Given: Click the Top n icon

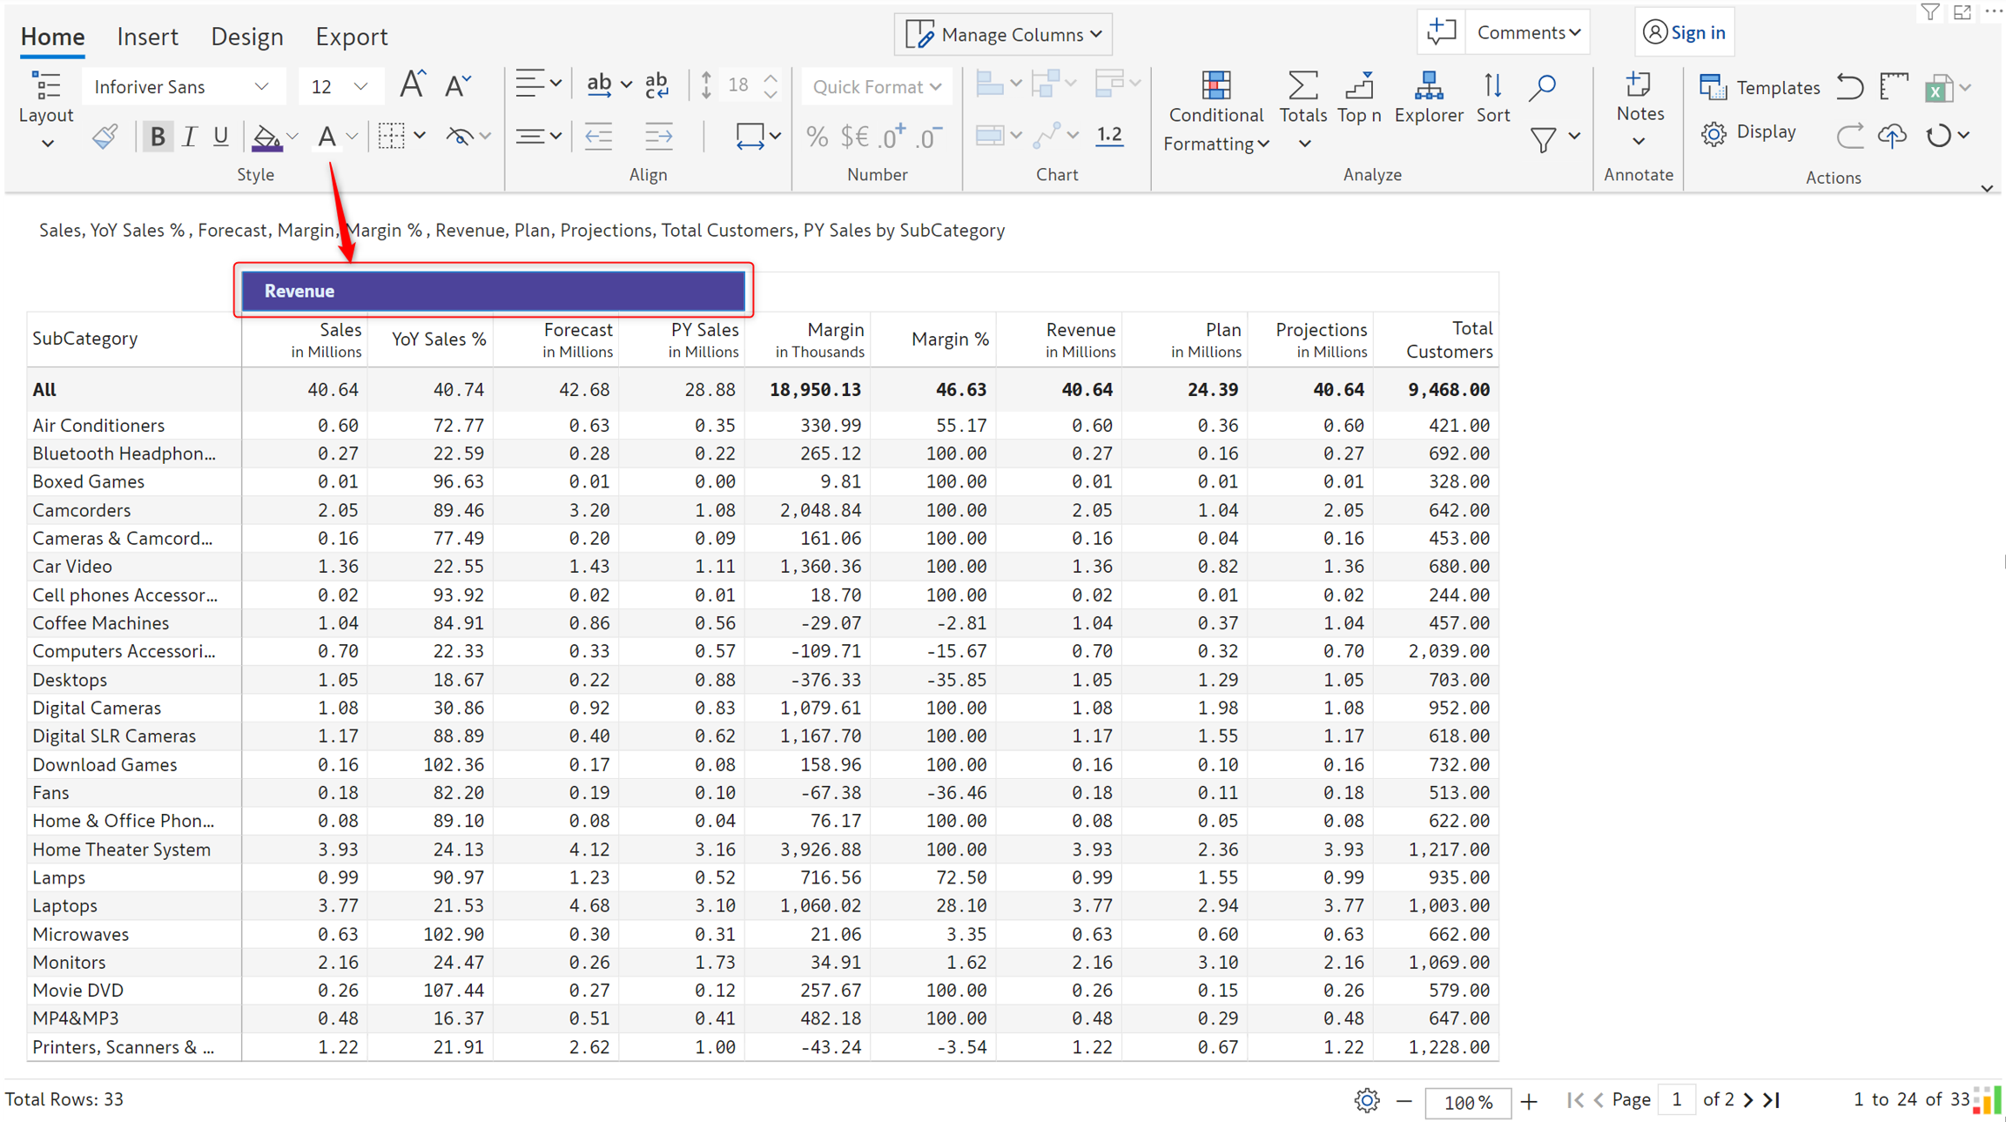Looking at the screenshot, I should 1358,87.
